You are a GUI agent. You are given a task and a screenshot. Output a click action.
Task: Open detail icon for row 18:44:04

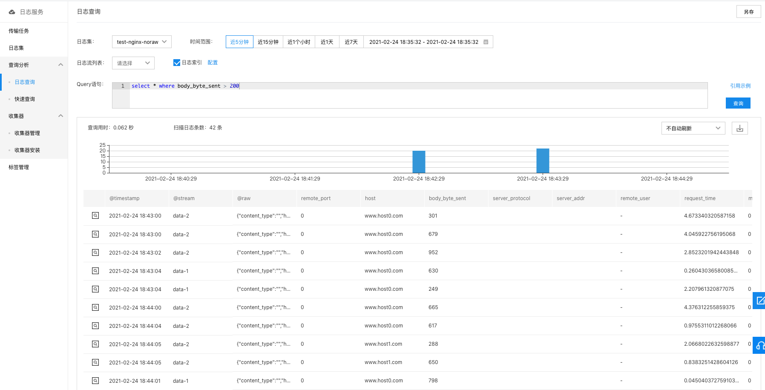click(x=95, y=325)
